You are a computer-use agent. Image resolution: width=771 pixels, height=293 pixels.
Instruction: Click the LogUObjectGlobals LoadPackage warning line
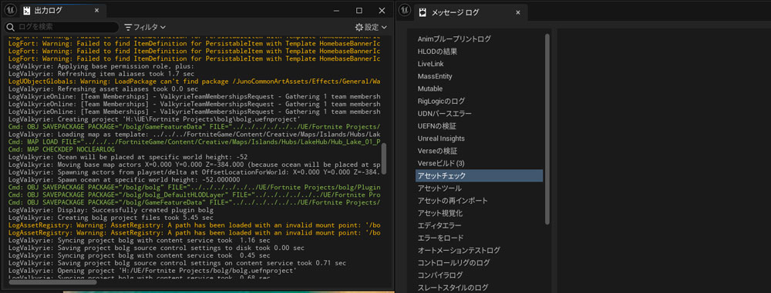(x=195, y=81)
